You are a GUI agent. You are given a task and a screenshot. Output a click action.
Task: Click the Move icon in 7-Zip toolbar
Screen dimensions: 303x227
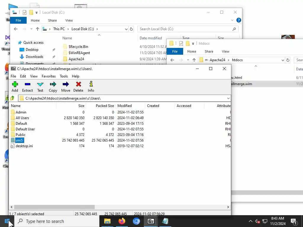[x=66, y=84]
